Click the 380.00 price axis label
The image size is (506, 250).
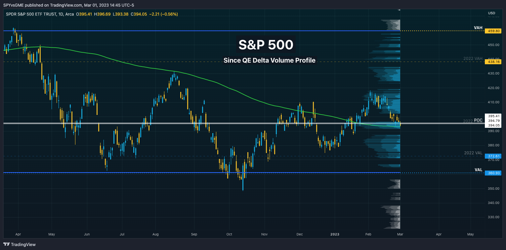pyautogui.click(x=493, y=145)
